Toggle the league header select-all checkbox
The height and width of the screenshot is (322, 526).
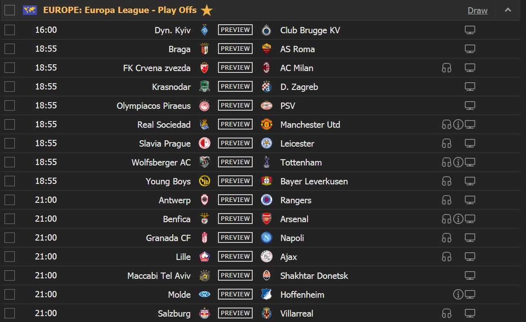point(10,10)
